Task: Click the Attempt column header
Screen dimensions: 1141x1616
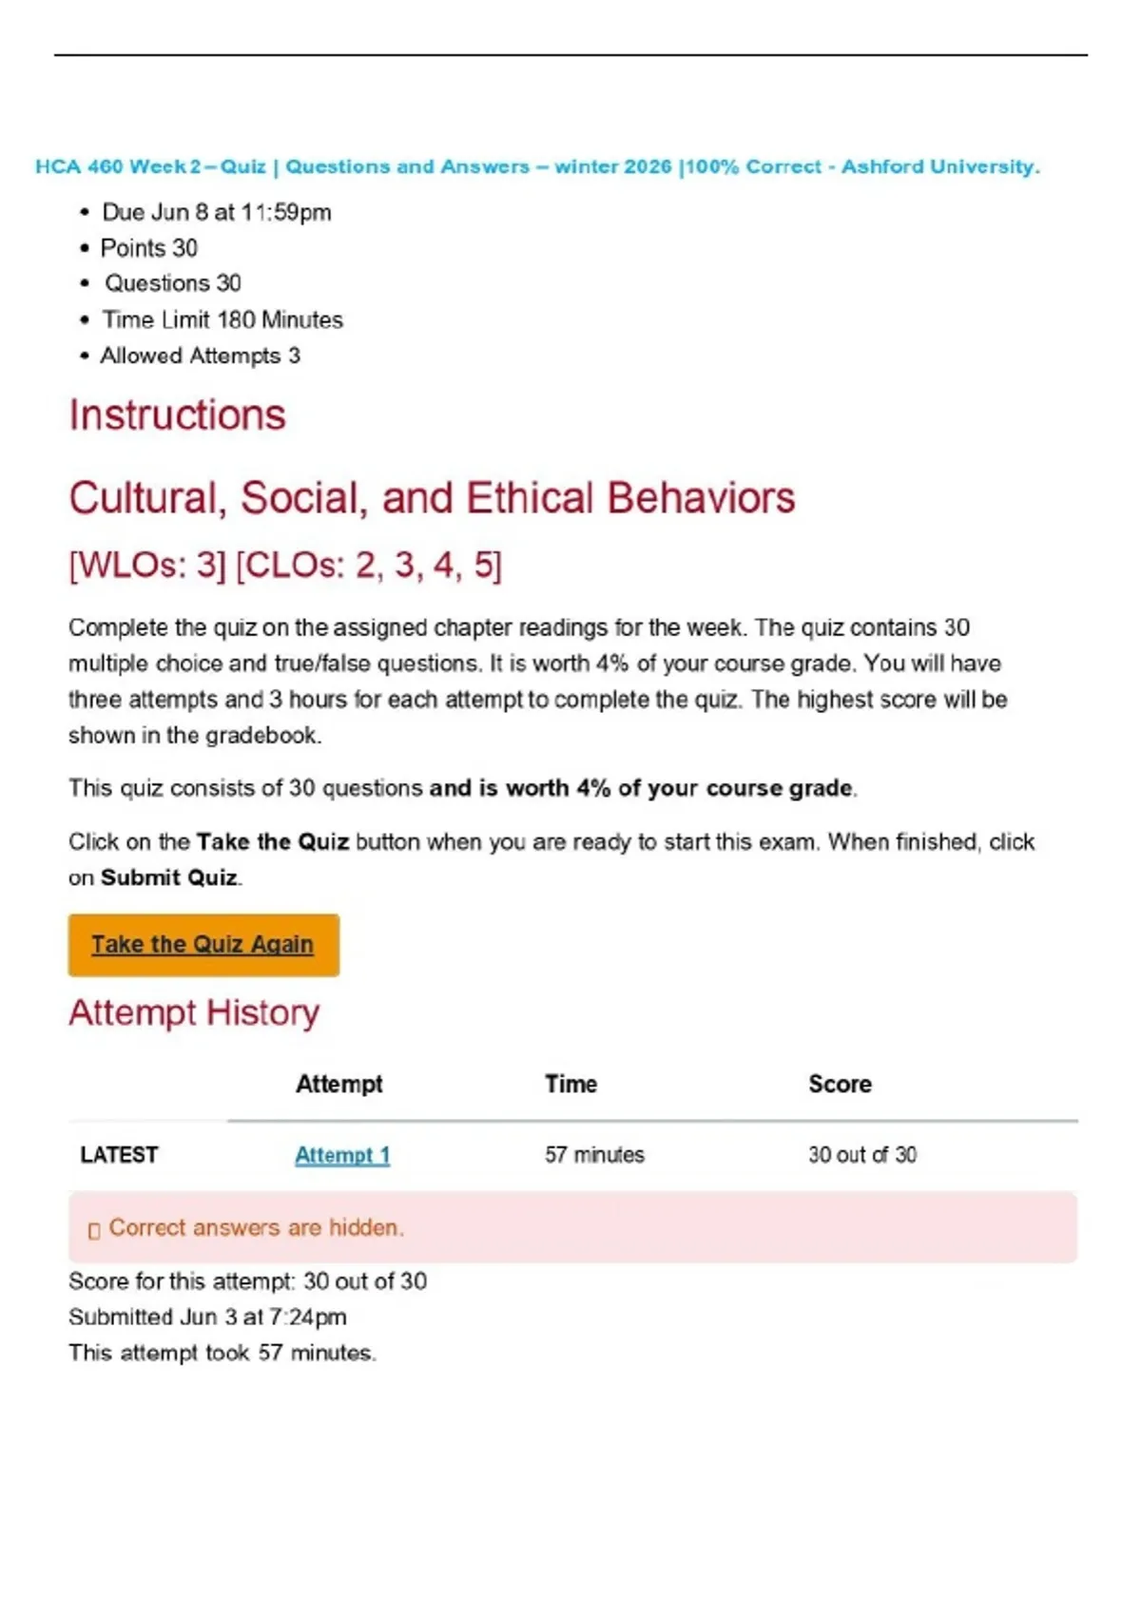Action: (338, 1084)
